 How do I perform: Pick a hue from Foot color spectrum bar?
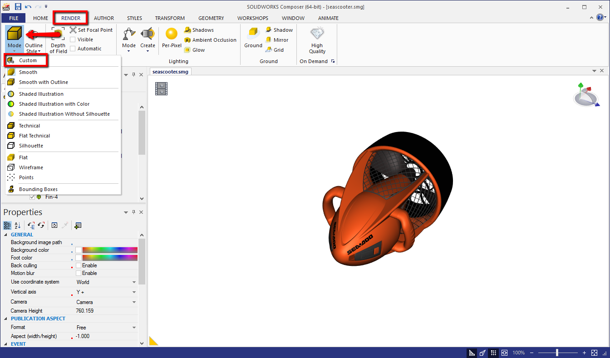click(110, 258)
